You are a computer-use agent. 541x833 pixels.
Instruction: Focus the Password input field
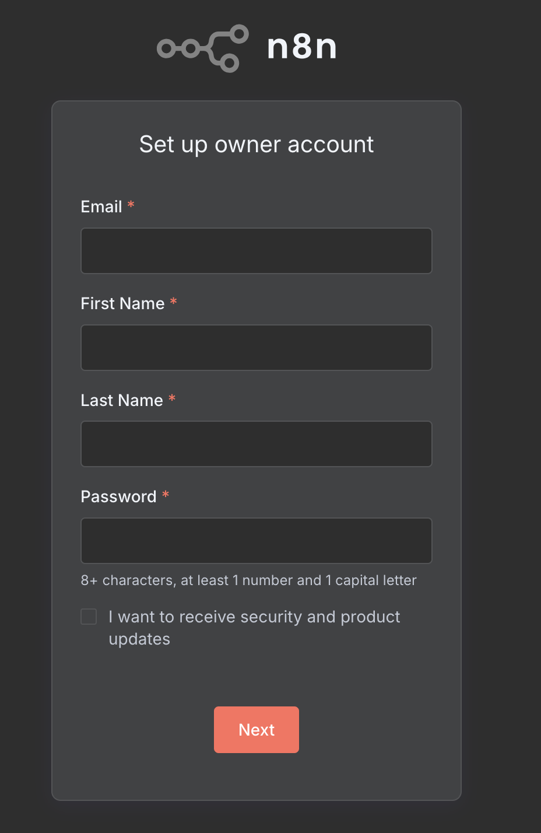coord(257,541)
